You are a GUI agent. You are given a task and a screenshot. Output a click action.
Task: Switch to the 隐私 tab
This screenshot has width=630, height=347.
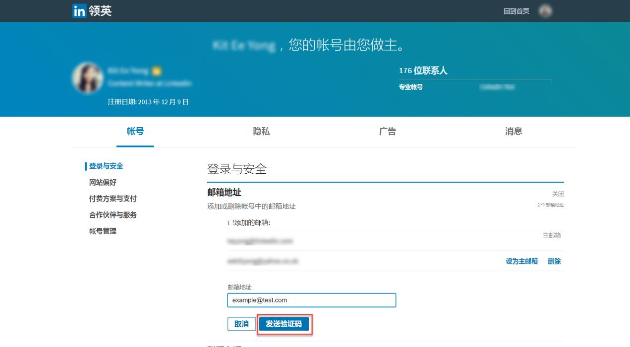(262, 131)
